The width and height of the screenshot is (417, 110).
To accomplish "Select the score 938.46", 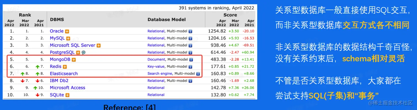I will tap(218, 45).
